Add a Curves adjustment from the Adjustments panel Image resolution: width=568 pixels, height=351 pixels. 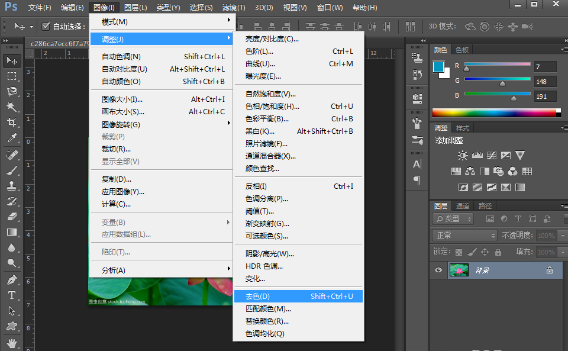(x=492, y=154)
